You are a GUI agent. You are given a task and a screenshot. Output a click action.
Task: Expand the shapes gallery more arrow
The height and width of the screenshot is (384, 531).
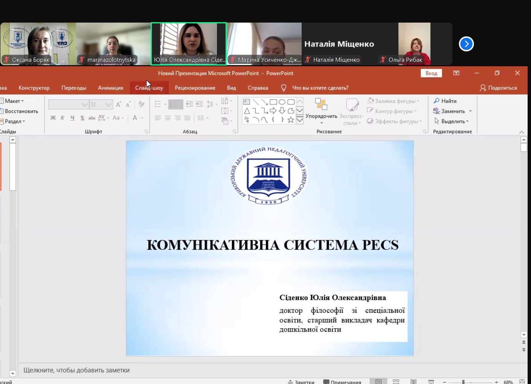[x=299, y=120]
